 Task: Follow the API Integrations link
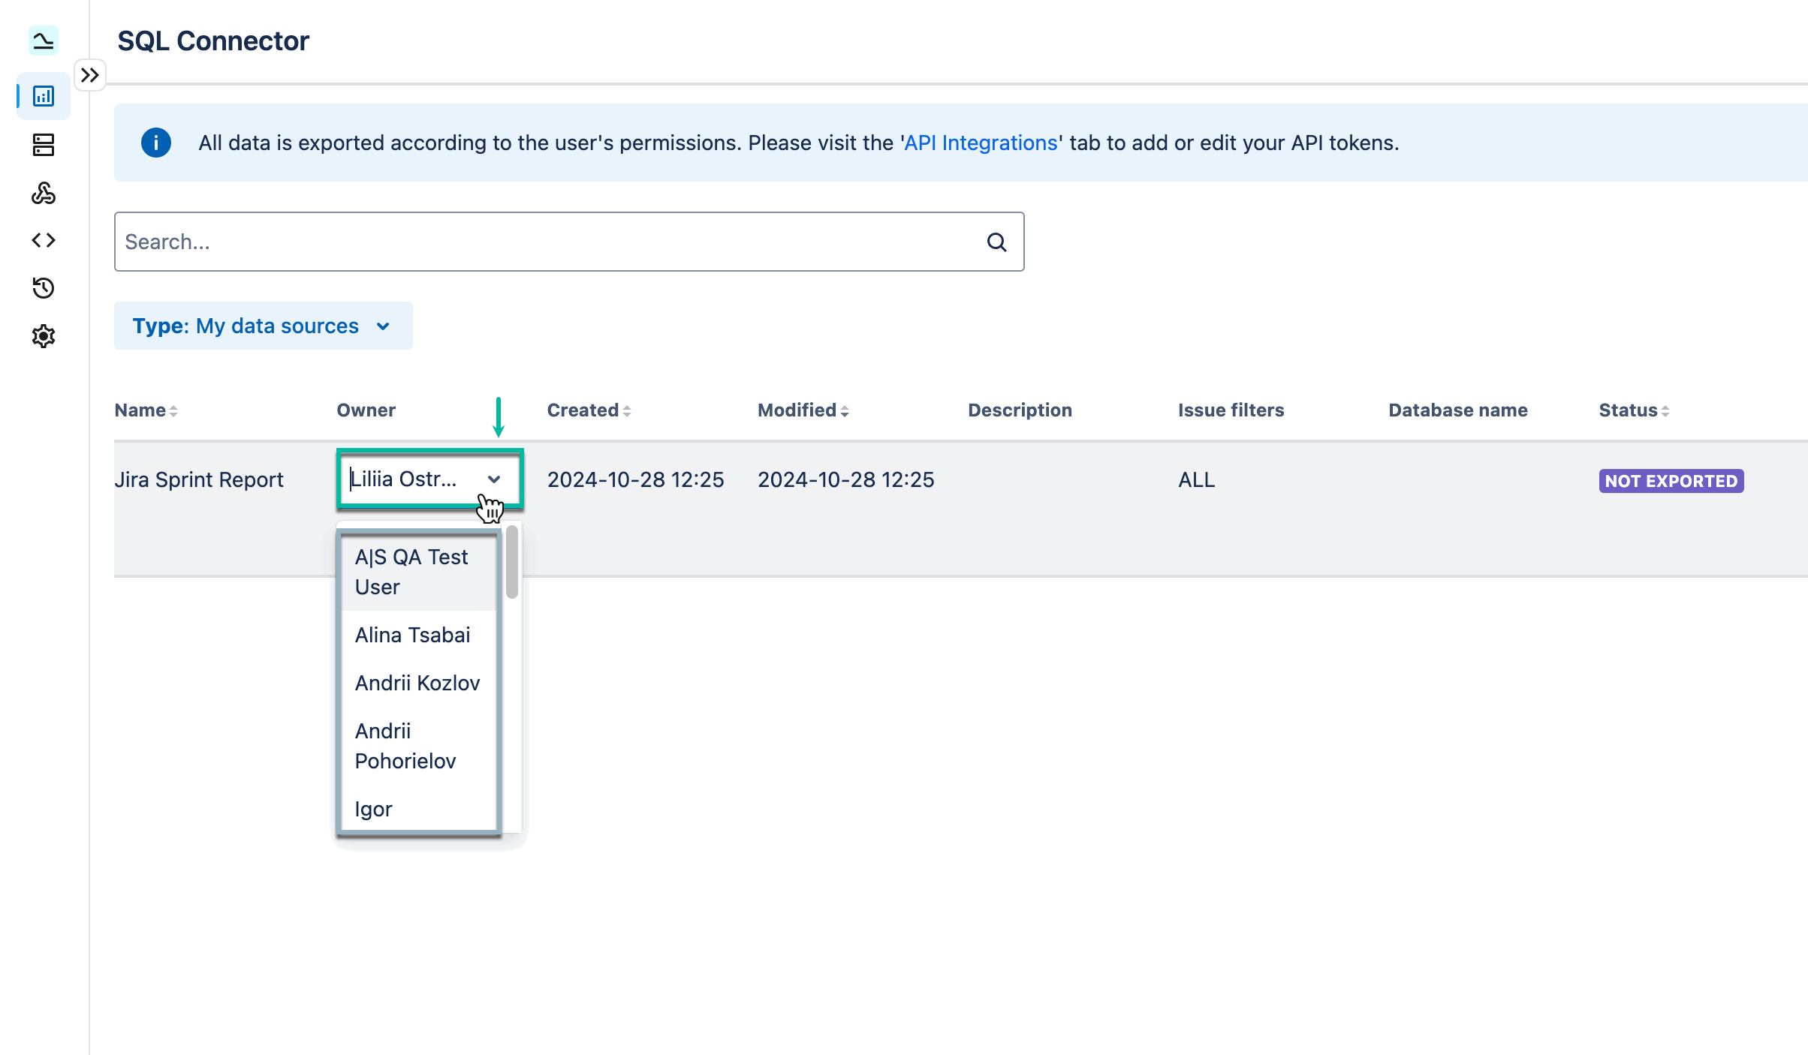[980, 143]
